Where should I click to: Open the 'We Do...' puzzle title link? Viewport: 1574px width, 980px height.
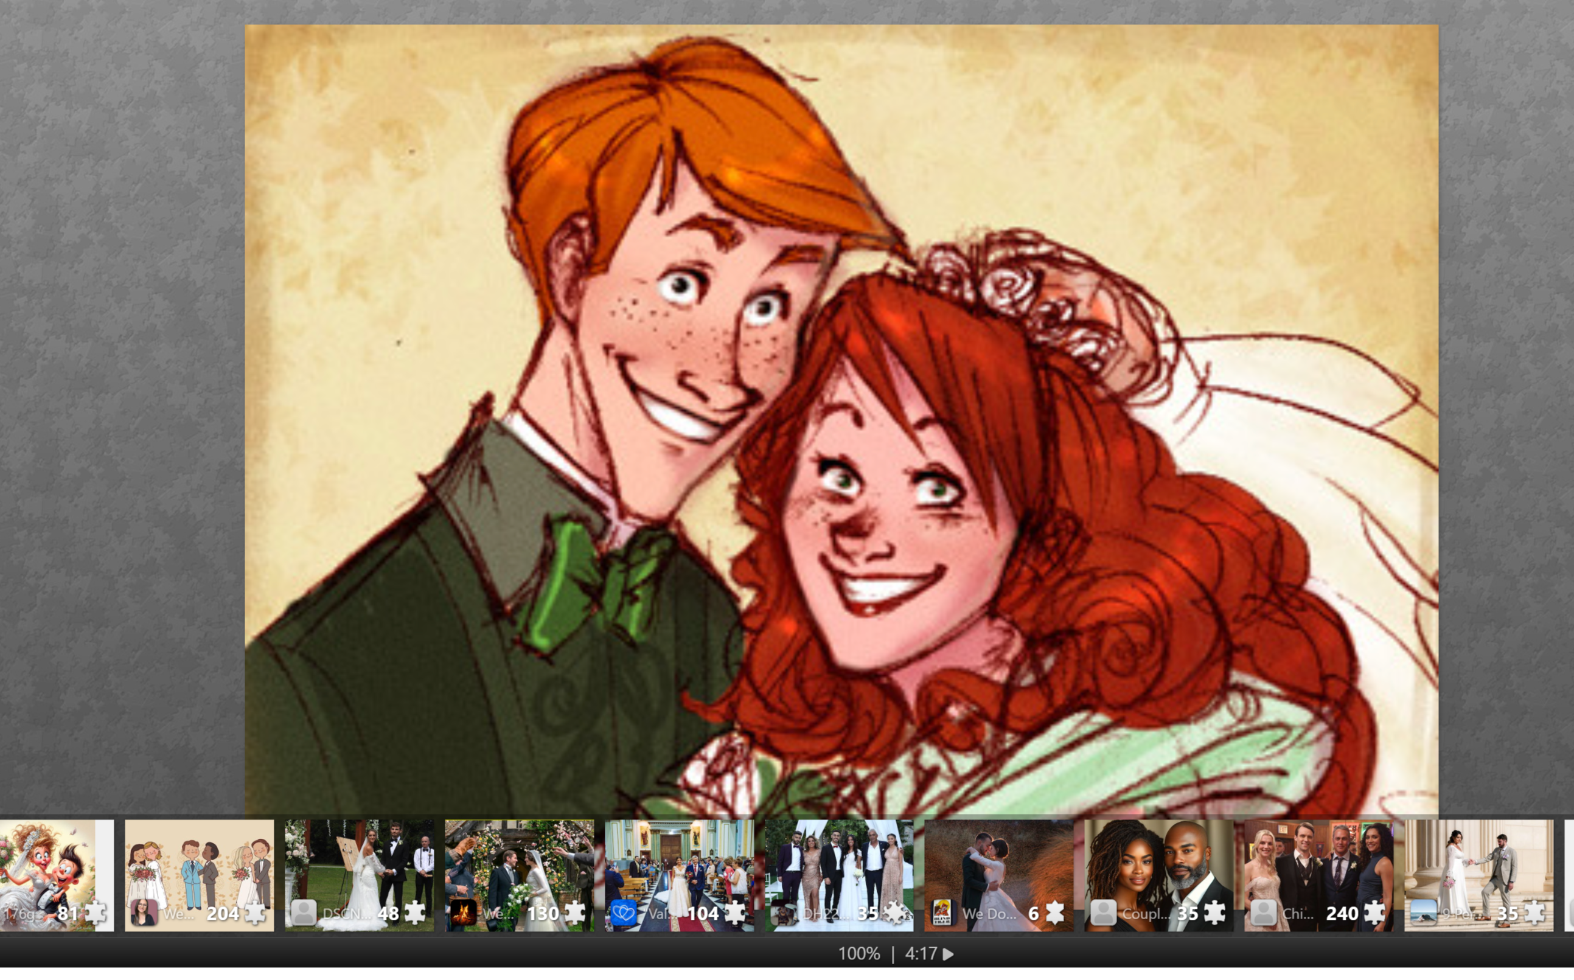(x=989, y=914)
